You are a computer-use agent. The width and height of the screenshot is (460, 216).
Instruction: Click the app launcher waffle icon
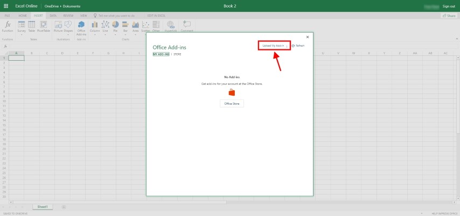[6, 6]
